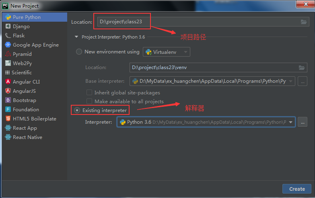Toggle Make available to all projects checkbox
Viewport: 315px width, 198px height.
[x=89, y=101]
